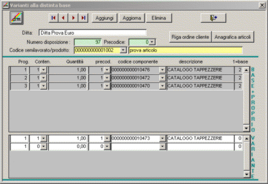Click title bar application icon
268x184 pixels.
(6, 5)
